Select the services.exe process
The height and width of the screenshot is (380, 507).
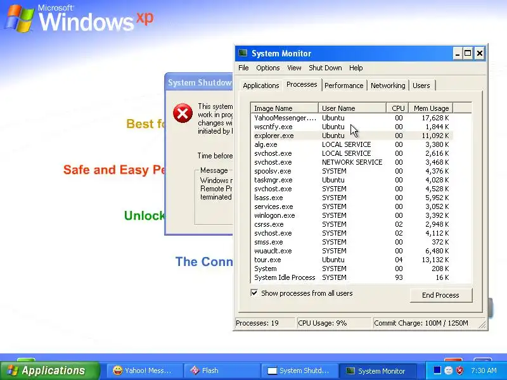pos(352,206)
